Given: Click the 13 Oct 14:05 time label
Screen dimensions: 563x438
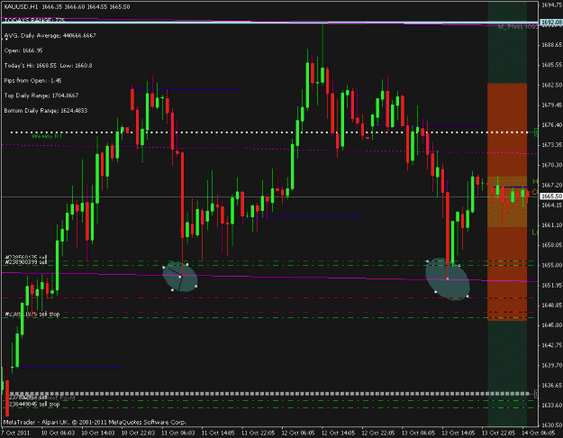Looking at the screenshot, I should 459,433.
